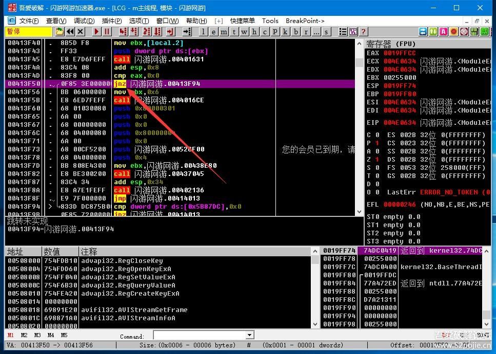This screenshot has width=496, height=354.
Task: Click the red question mark help icon
Action: [x=364, y=32]
